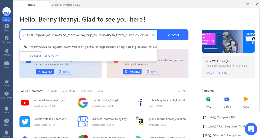The width and height of the screenshot is (260, 138).
Task: Open Billing & Subscriptions FAQ link
Action: tap(222, 135)
